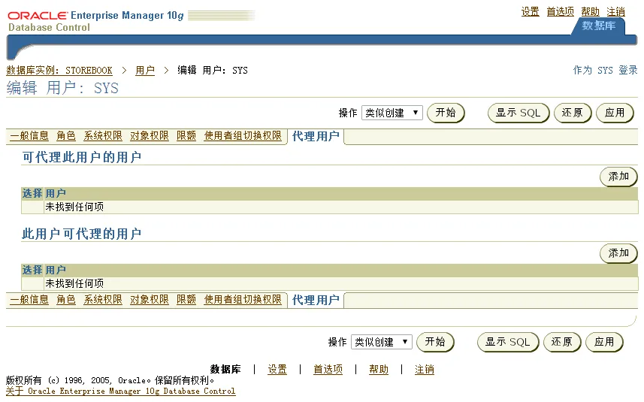This screenshot has width=644, height=402.
Task: Open the footer 设置 link
Action: [277, 369]
